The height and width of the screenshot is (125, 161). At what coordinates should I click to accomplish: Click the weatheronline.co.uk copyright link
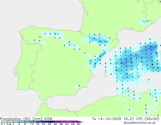(140, 123)
